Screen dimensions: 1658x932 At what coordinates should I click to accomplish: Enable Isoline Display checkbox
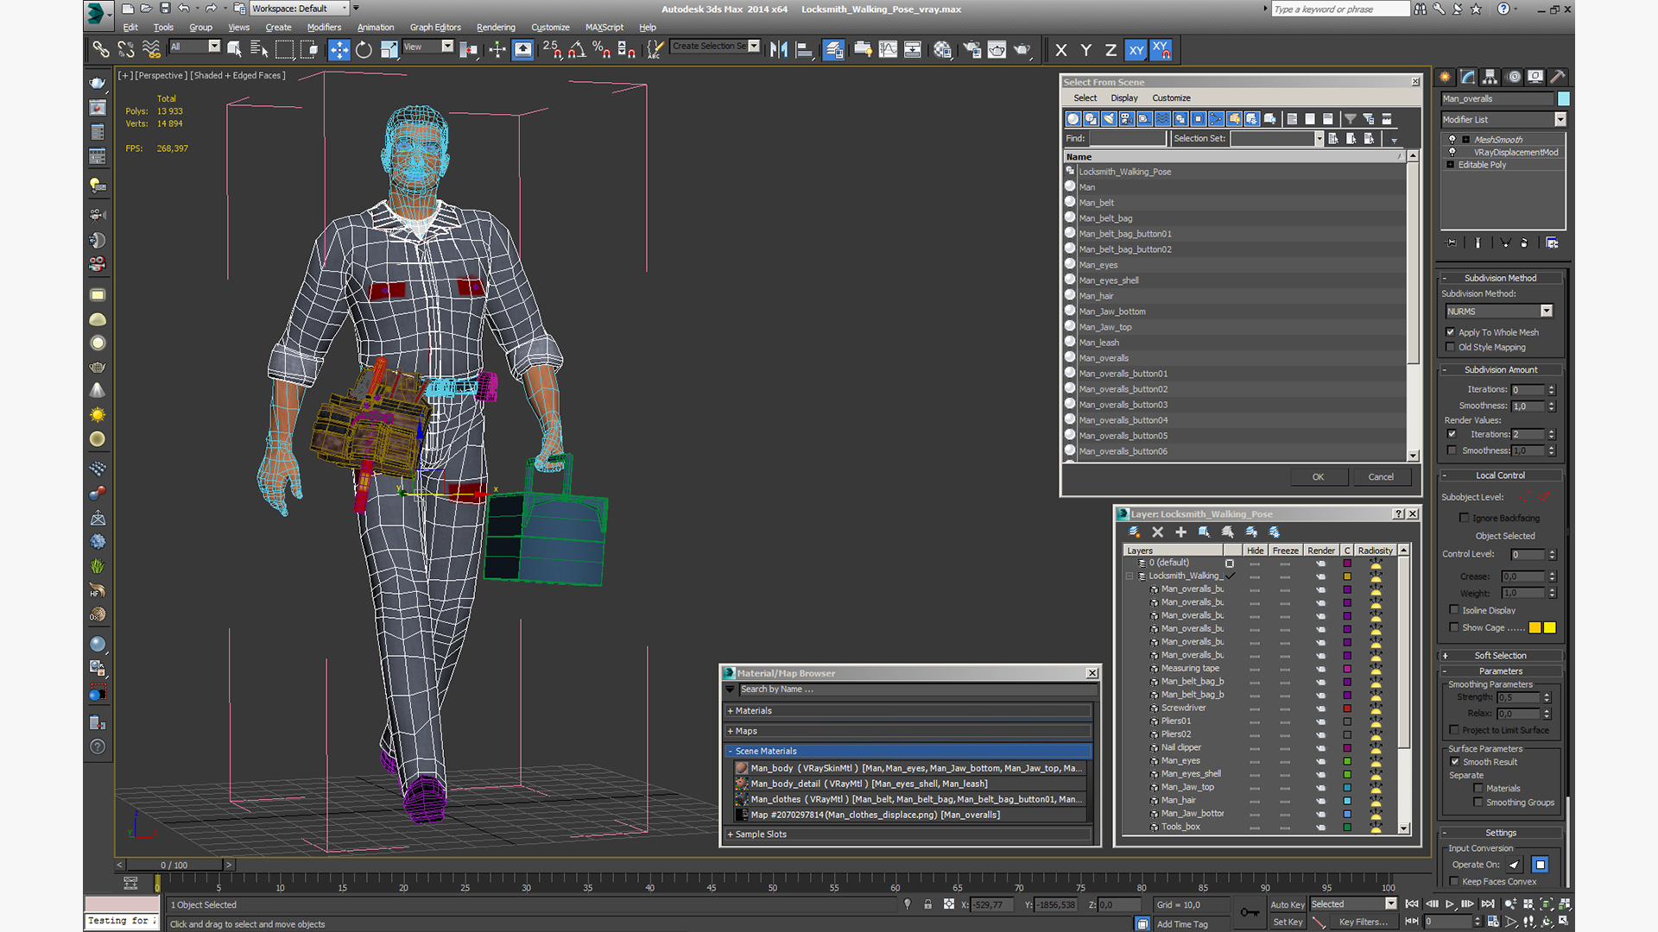pyautogui.click(x=1454, y=610)
